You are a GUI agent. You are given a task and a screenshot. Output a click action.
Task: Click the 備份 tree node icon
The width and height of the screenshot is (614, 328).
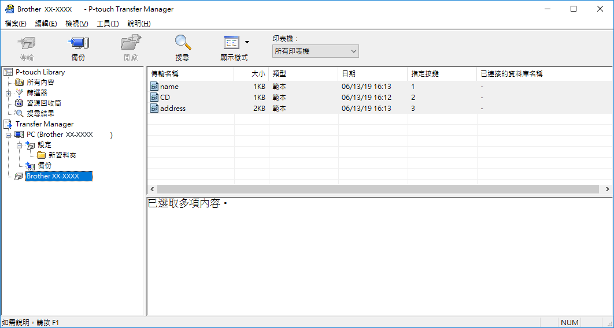(30, 166)
